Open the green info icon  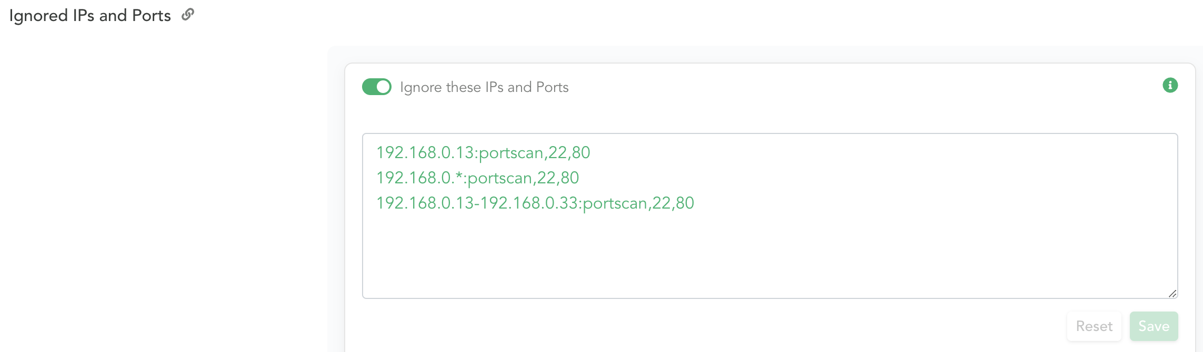click(1170, 85)
